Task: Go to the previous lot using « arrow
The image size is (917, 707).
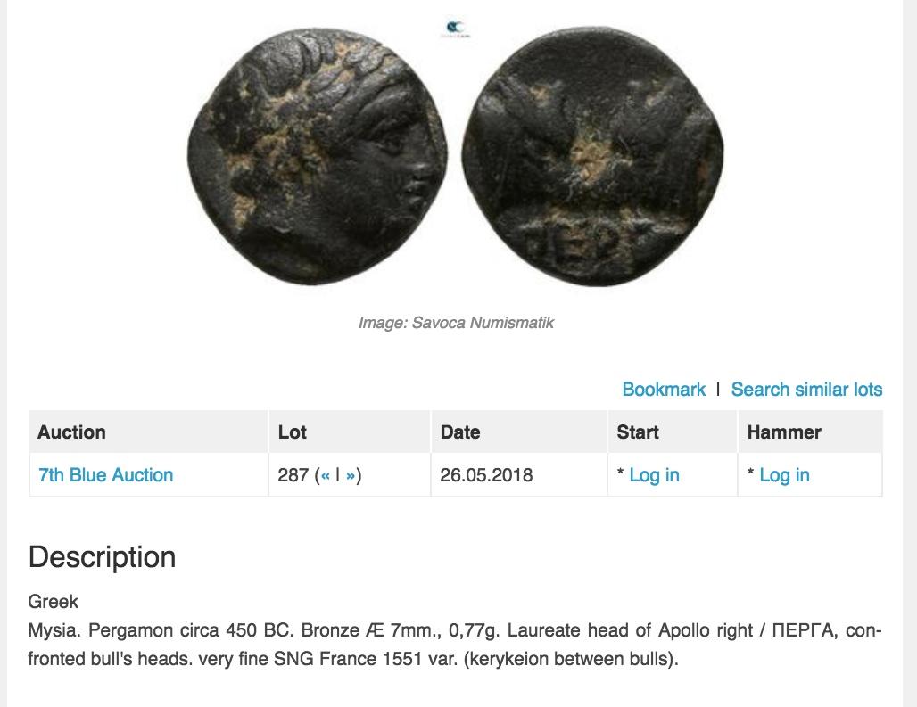Action: pos(326,475)
